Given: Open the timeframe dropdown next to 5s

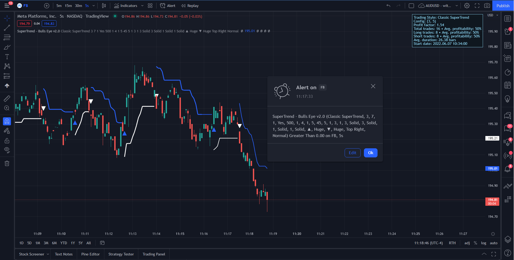Looking at the screenshot, I should pyautogui.click(x=93, y=5).
